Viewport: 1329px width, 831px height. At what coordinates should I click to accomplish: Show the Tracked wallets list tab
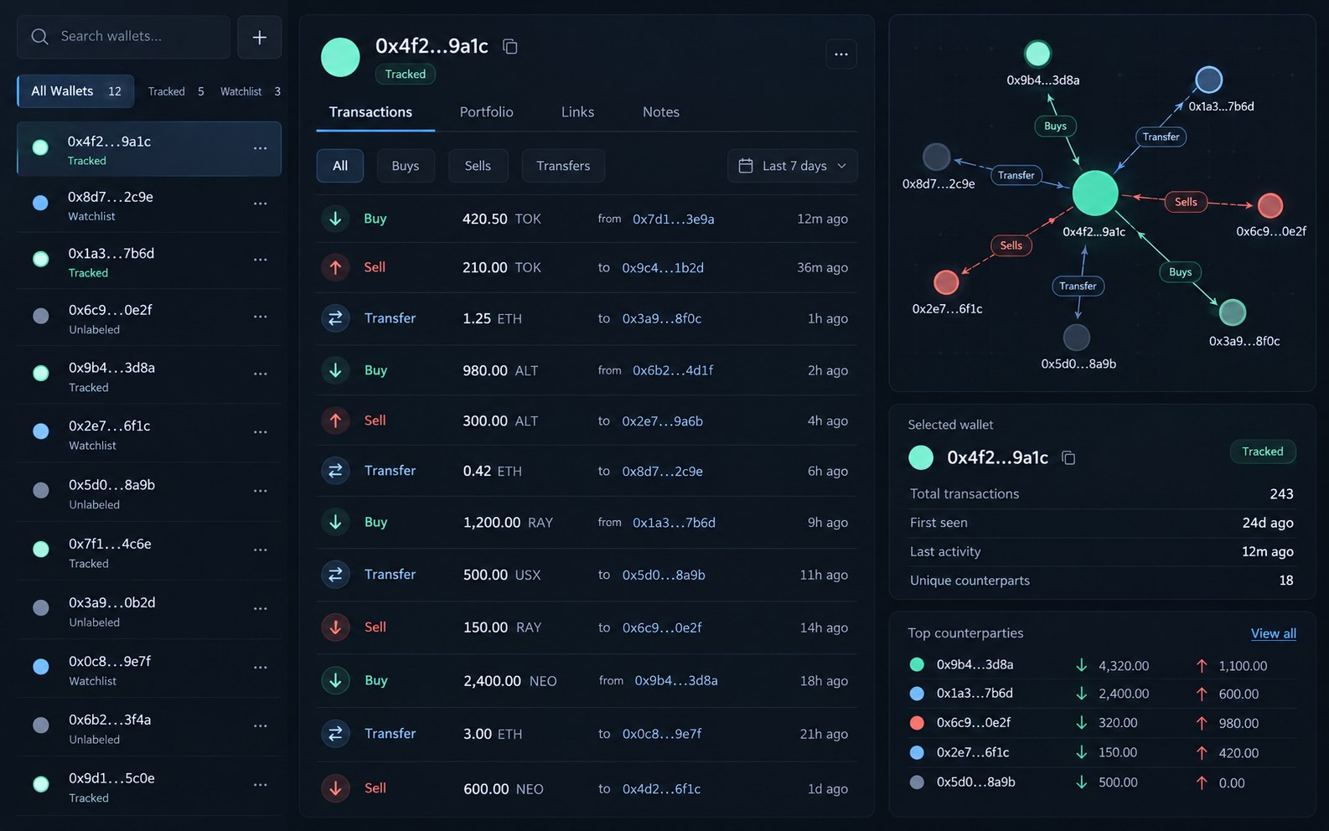tap(176, 91)
